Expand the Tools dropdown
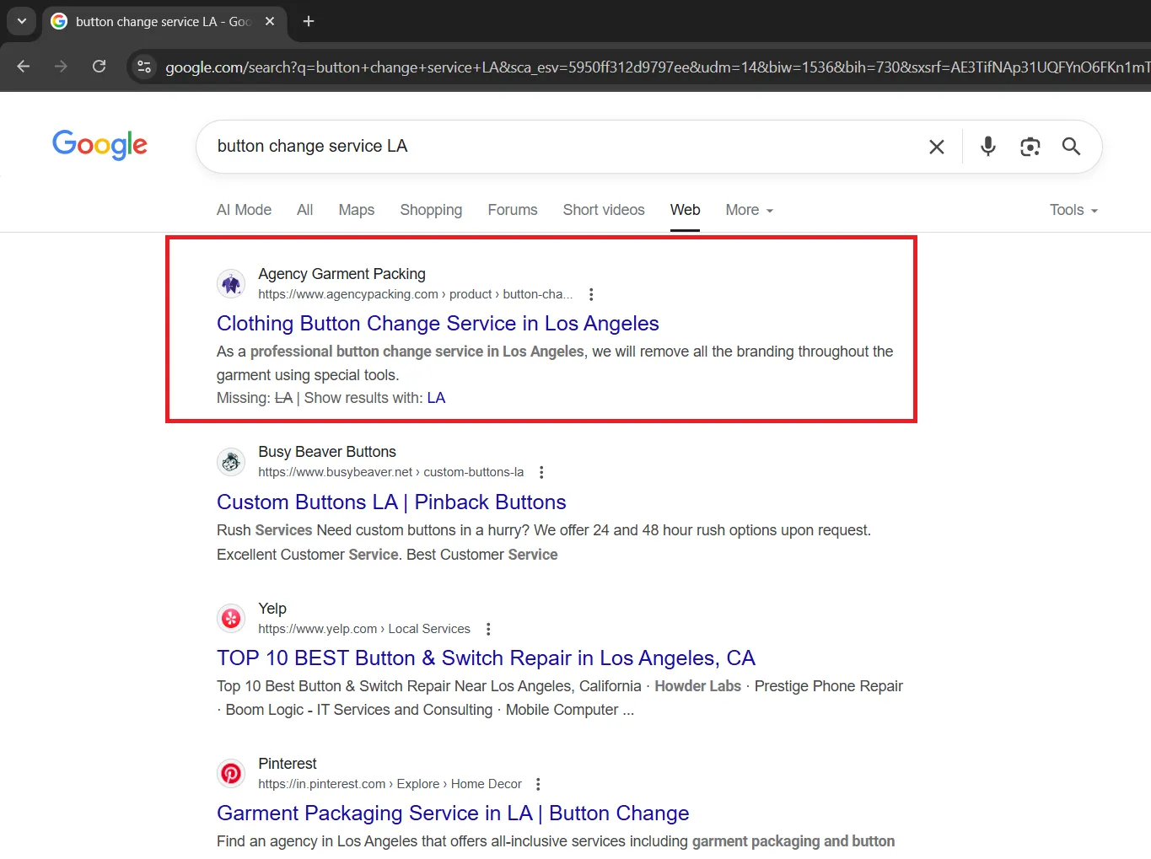1151x859 pixels. (1073, 210)
